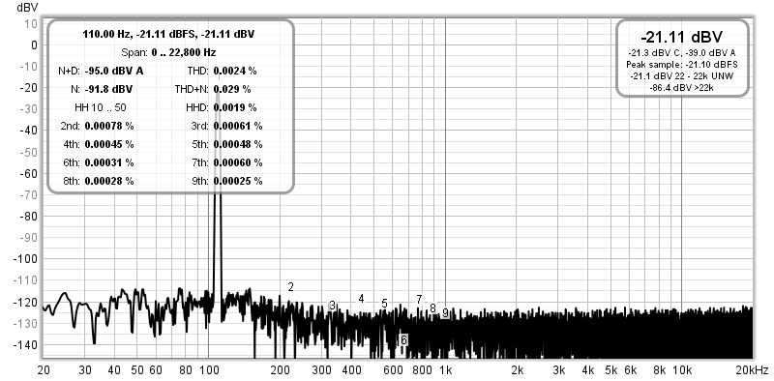Viewport: 774px width, 381px height.
Task: Click the N value -91.8 dBV
Action: [108, 89]
